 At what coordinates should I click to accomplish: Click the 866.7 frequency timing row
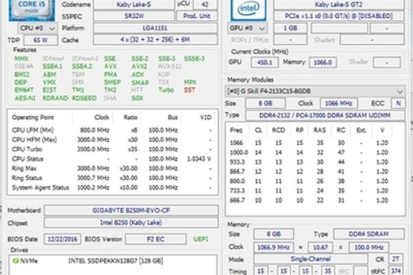click(x=309, y=172)
